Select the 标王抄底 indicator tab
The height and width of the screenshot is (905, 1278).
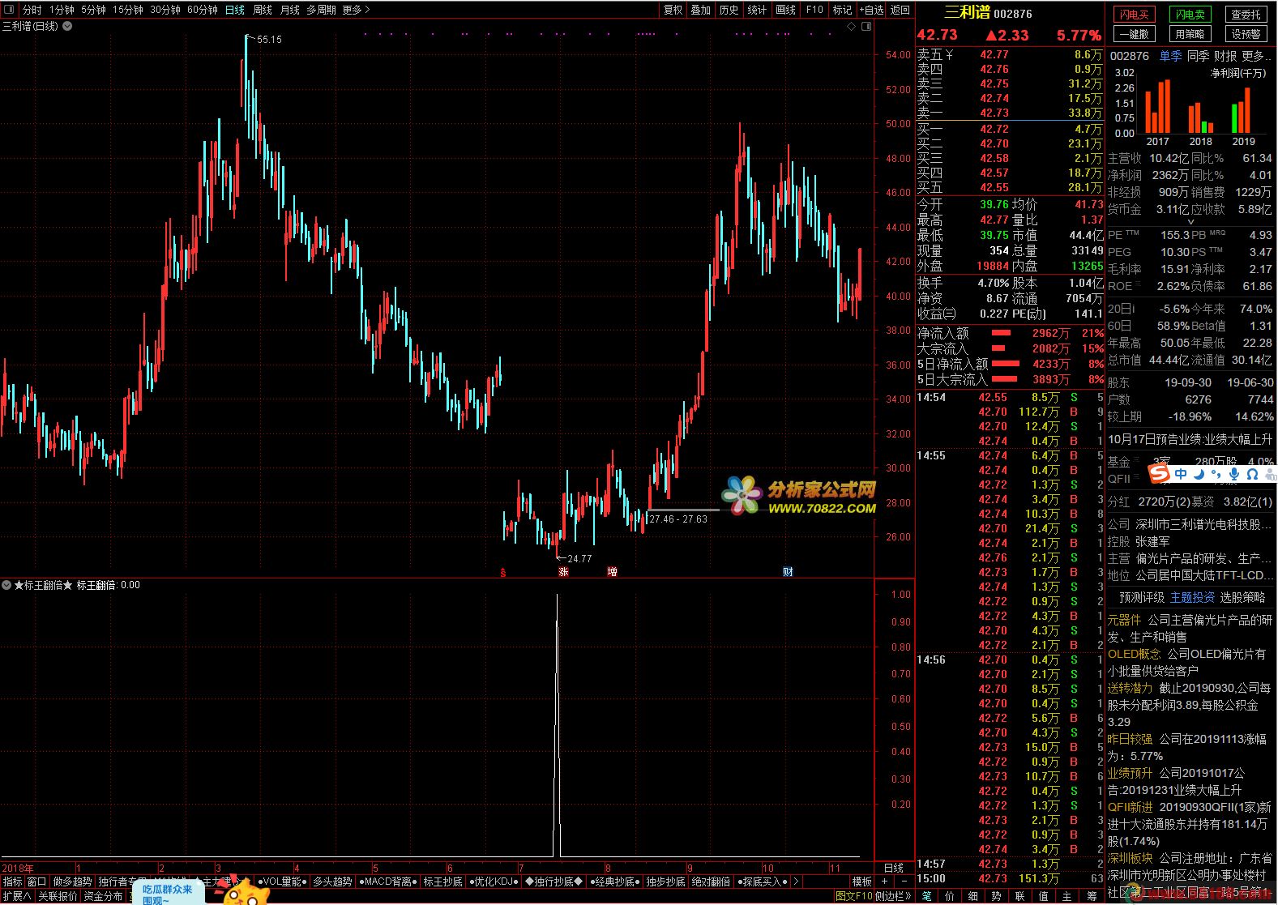click(x=442, y=882)
